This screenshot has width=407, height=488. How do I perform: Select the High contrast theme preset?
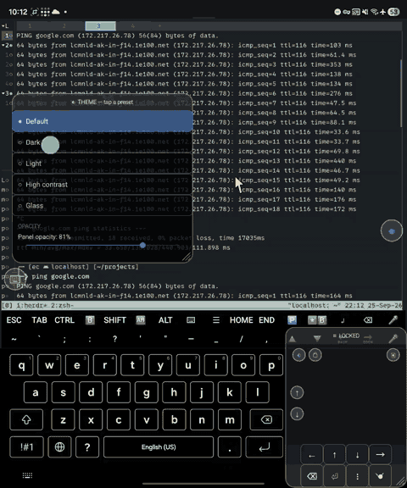[102, 185]
